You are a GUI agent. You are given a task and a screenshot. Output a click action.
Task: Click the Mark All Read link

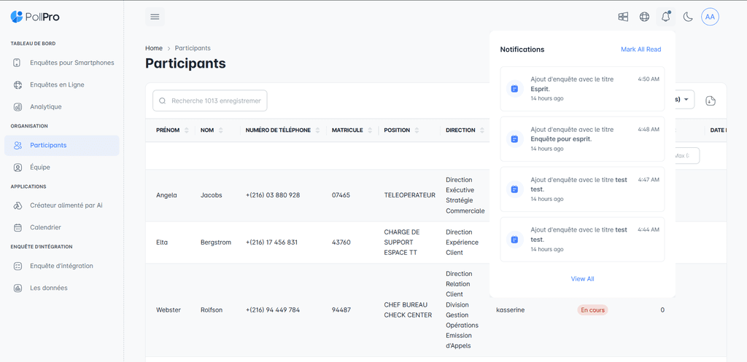(640, 50)
